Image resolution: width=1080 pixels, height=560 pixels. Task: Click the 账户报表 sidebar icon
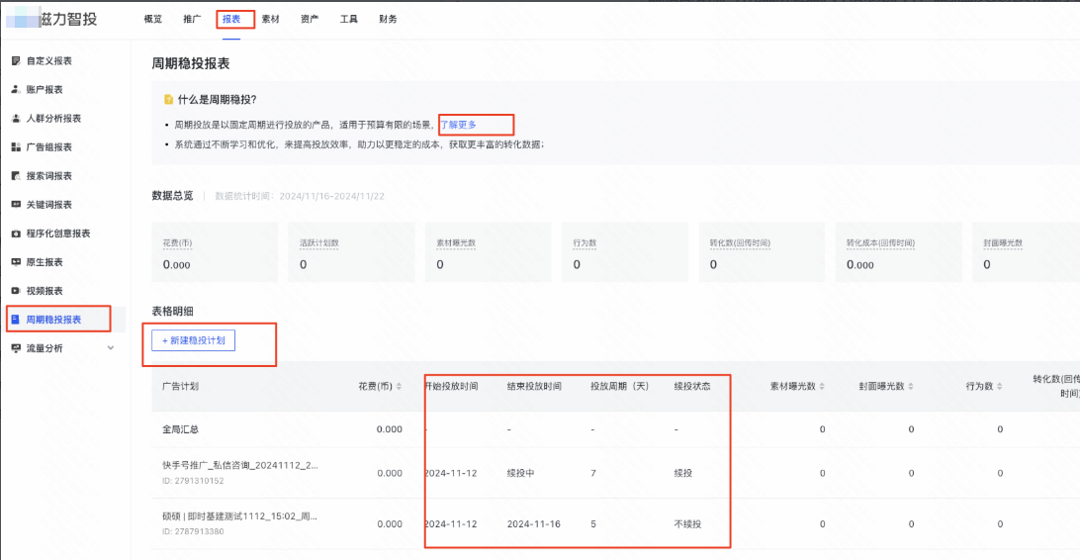click(16, 90)
